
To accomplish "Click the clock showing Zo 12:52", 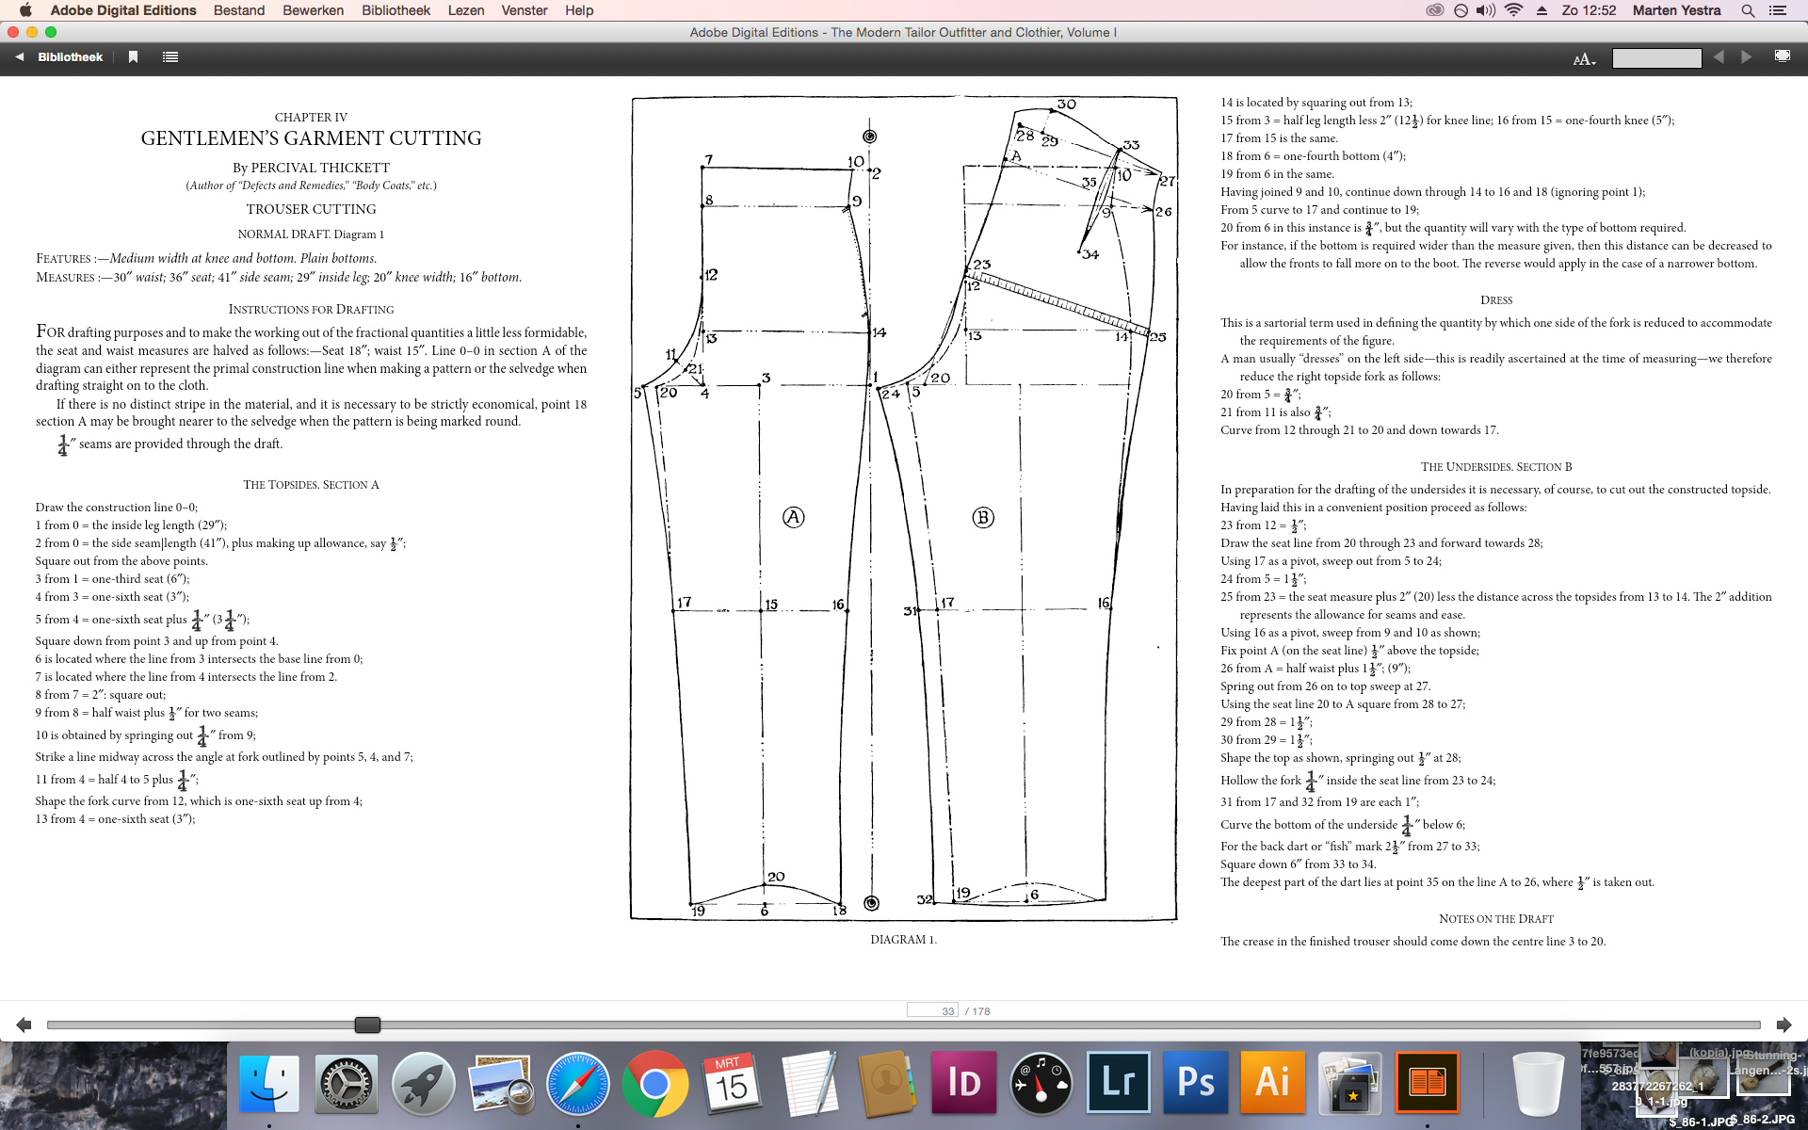I will coord(1589,10).
